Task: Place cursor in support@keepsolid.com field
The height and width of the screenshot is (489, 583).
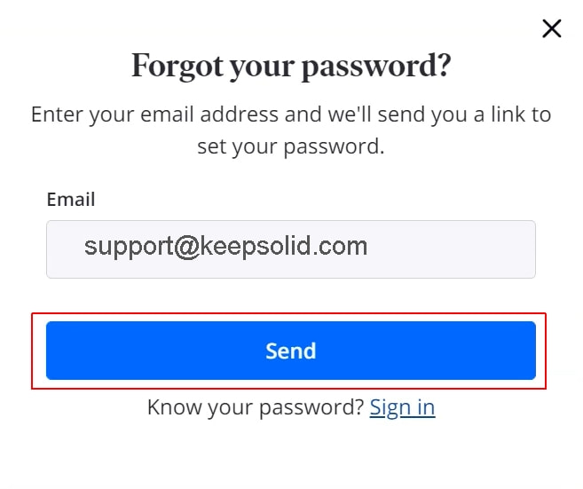Action: tap(291, 249)
